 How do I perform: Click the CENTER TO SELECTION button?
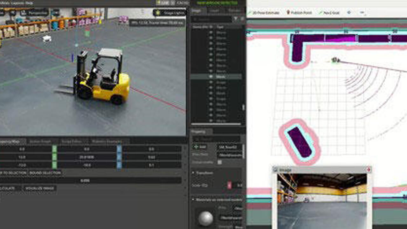click(13, 173)
